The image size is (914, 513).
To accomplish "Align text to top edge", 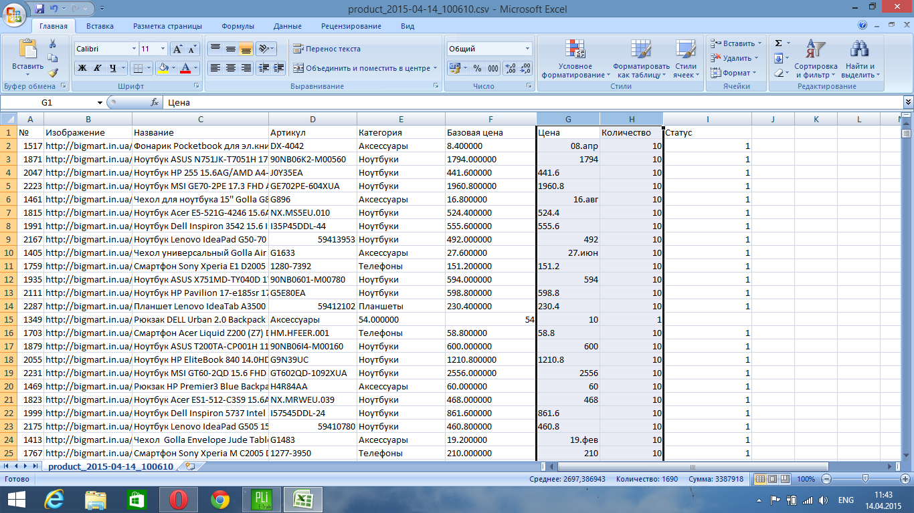I will (215, 49).
